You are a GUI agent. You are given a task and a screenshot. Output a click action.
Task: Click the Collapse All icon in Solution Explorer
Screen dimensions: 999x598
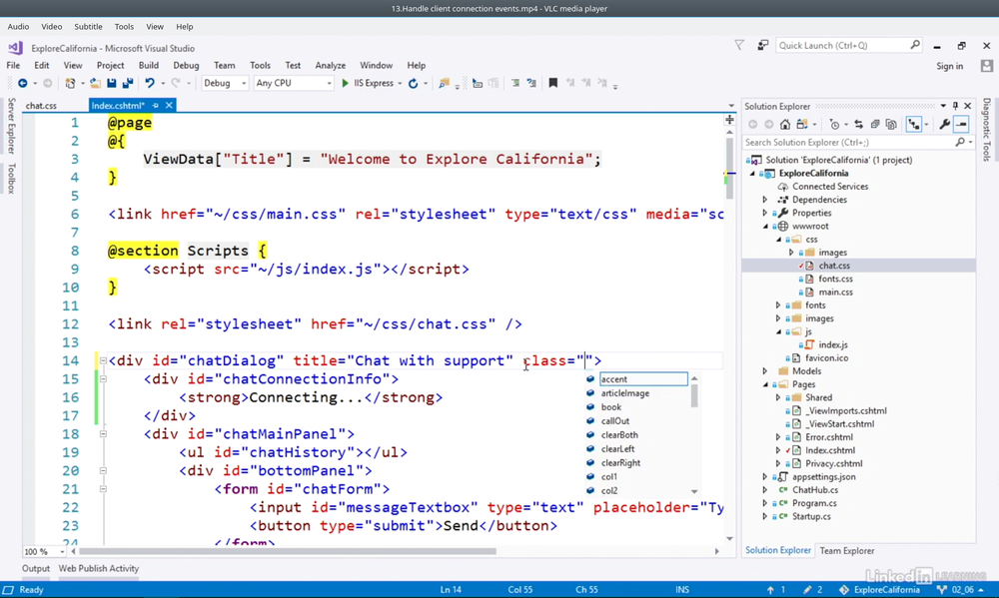875,124
